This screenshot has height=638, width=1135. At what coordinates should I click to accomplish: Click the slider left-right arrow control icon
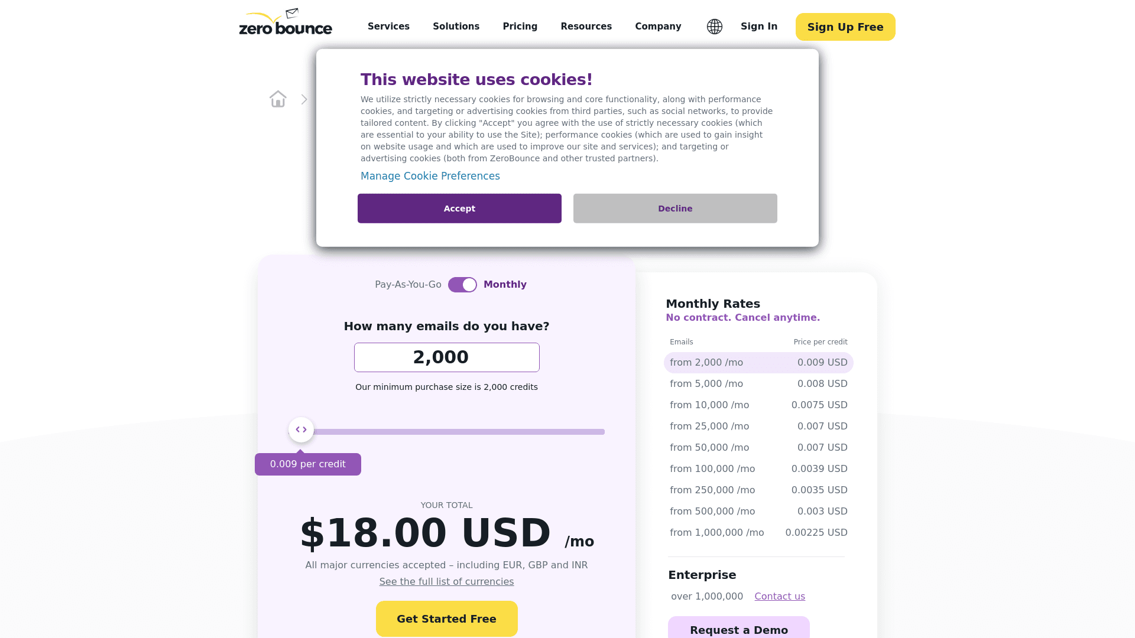tap(301, 430)
